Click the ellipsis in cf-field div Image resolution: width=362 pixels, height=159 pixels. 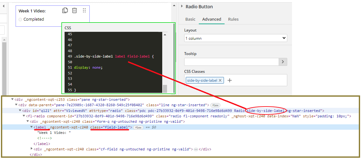pyautogui.click(x=196, y=149)
